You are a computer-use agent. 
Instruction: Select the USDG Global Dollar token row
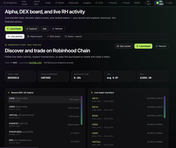pos(44,108)
